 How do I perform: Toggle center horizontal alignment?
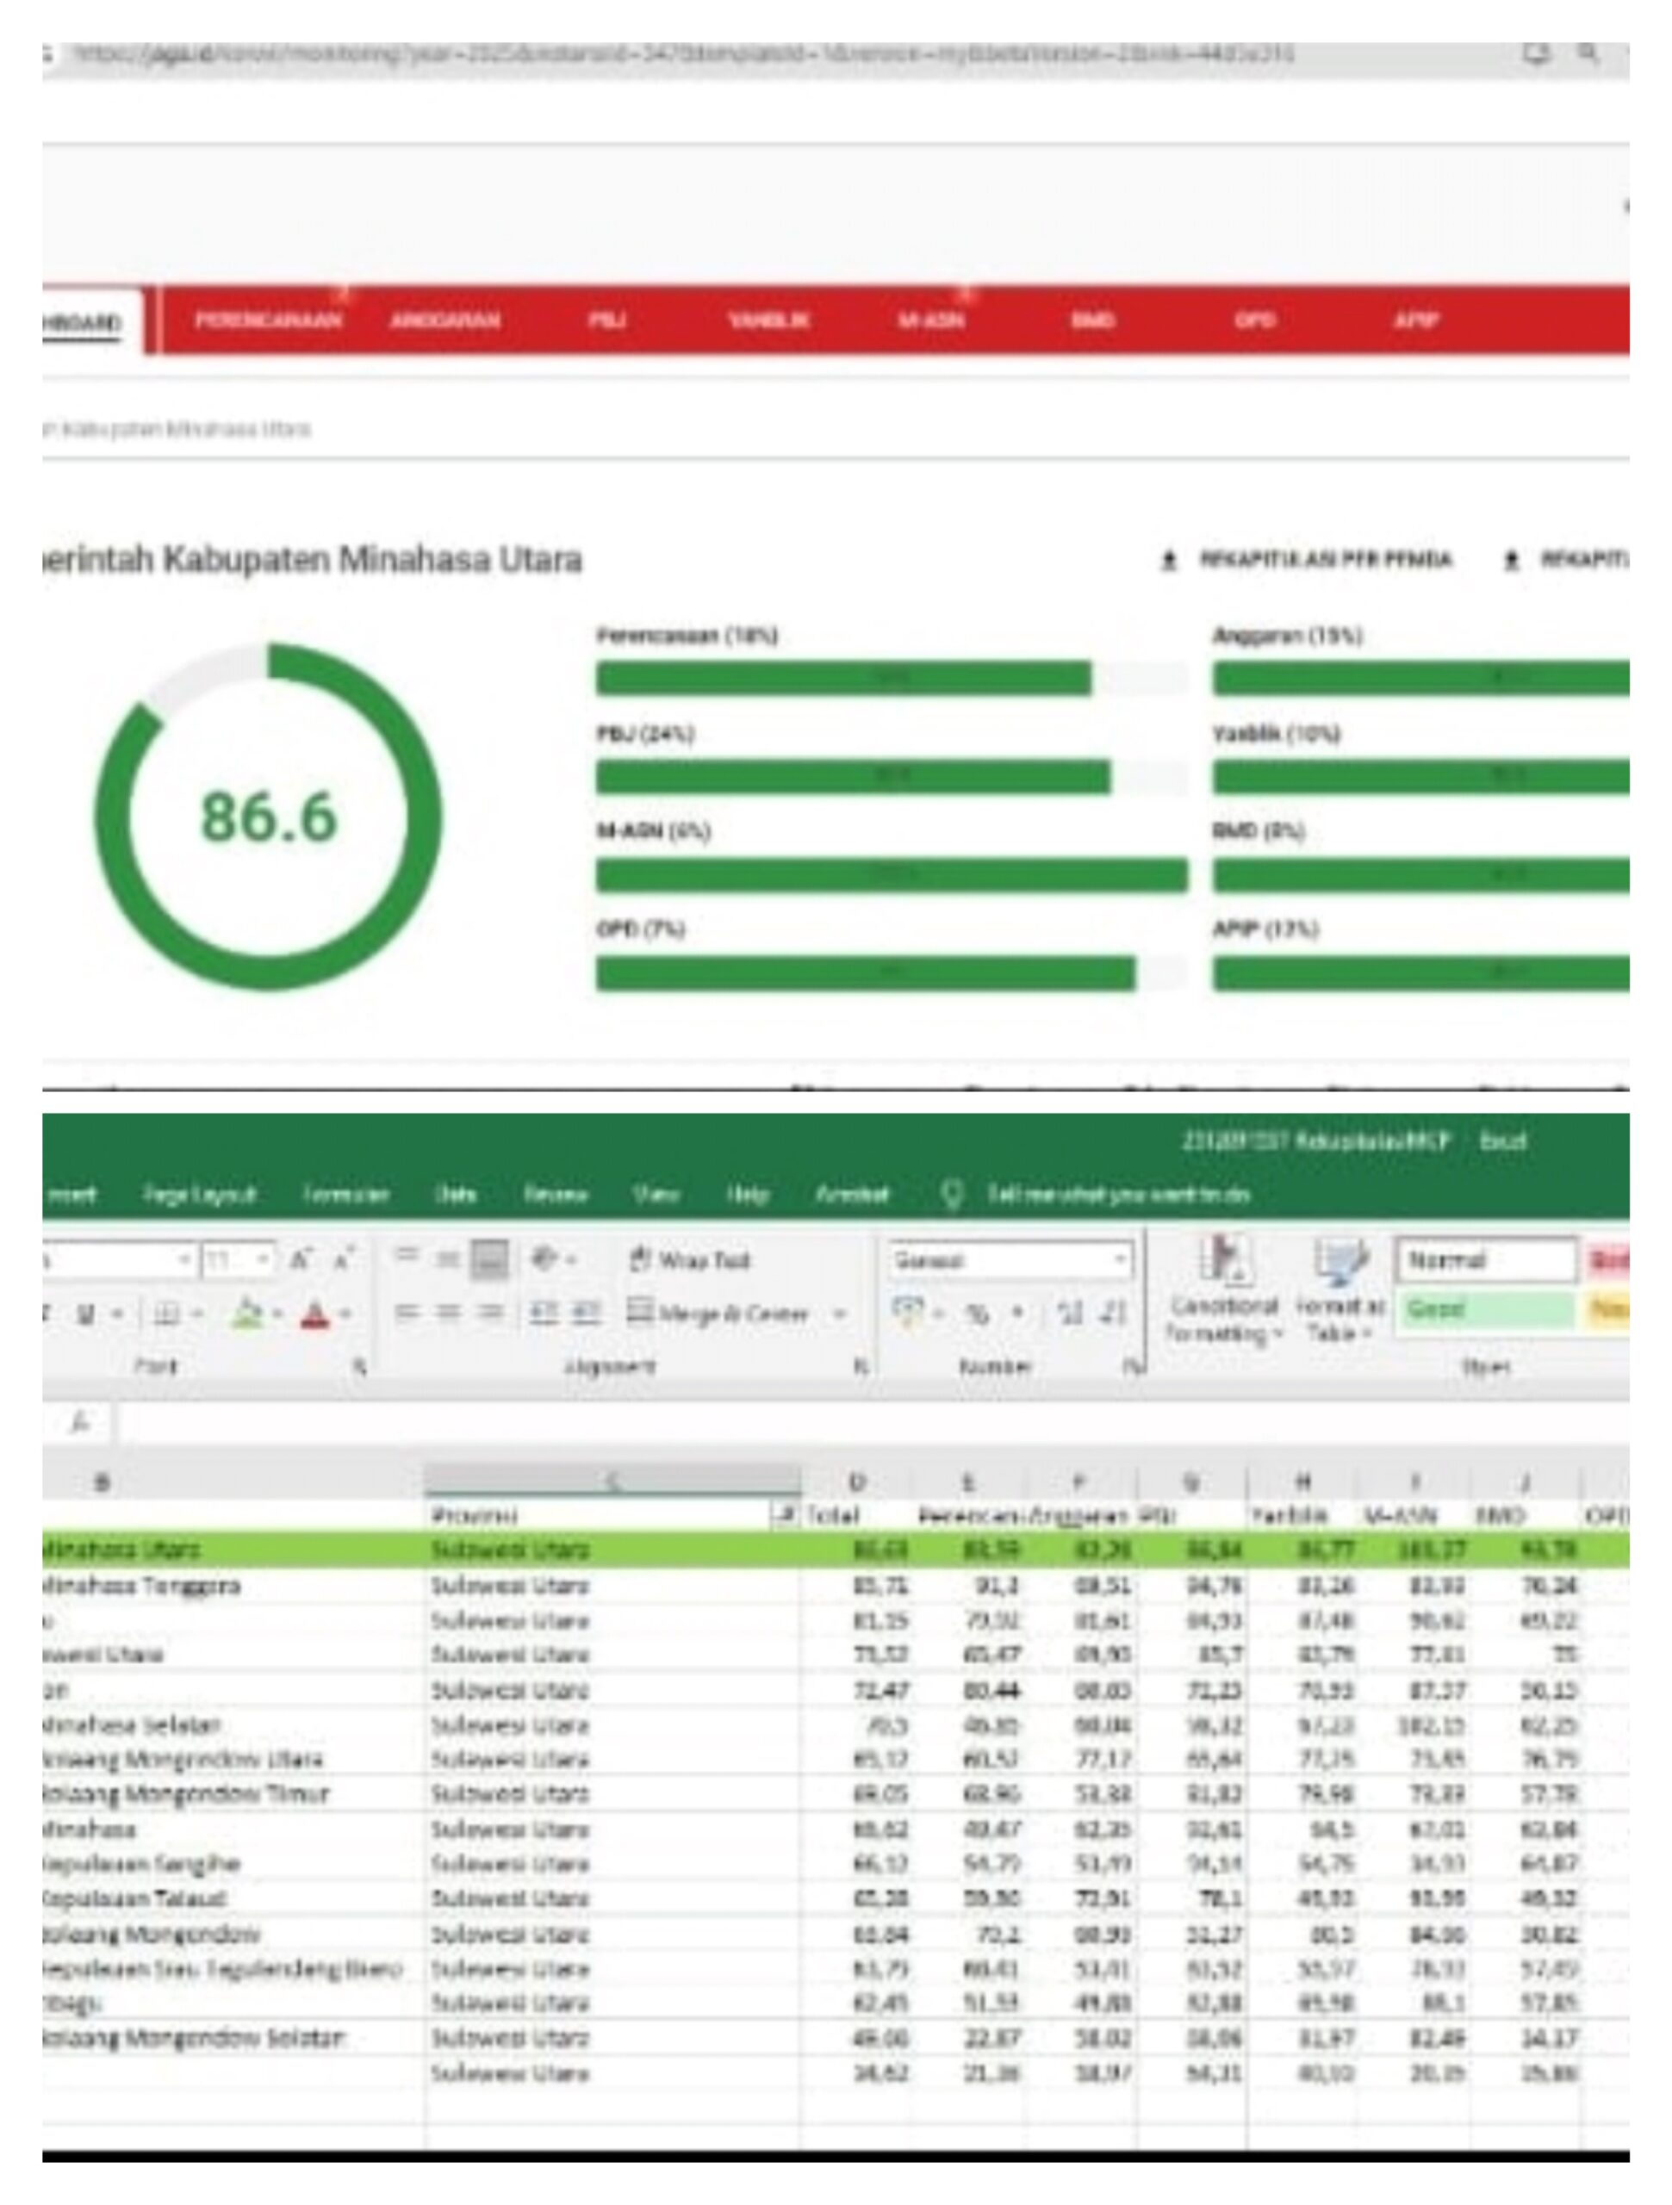coord(449,1314)
